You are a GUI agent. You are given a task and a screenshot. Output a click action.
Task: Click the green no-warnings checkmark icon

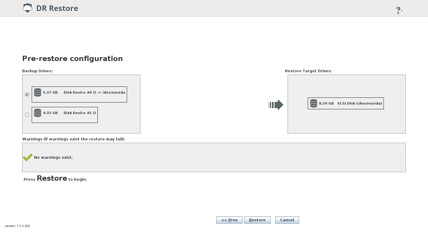28,157
